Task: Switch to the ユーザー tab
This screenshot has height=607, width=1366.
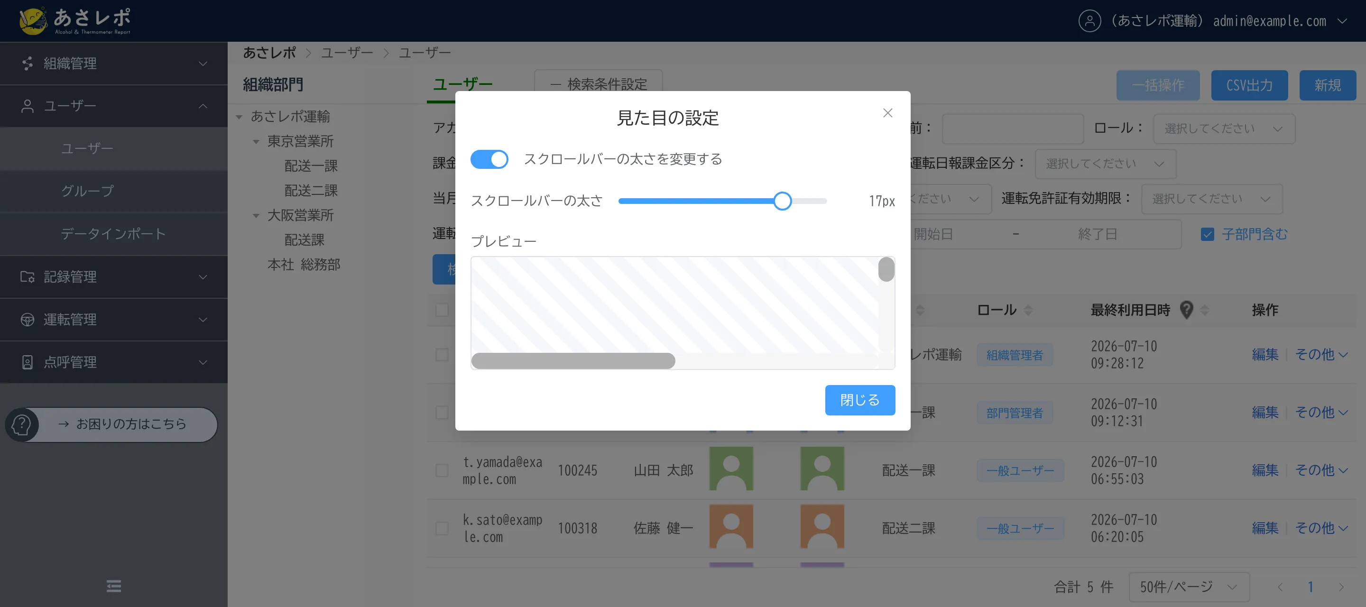Action: 462,85
